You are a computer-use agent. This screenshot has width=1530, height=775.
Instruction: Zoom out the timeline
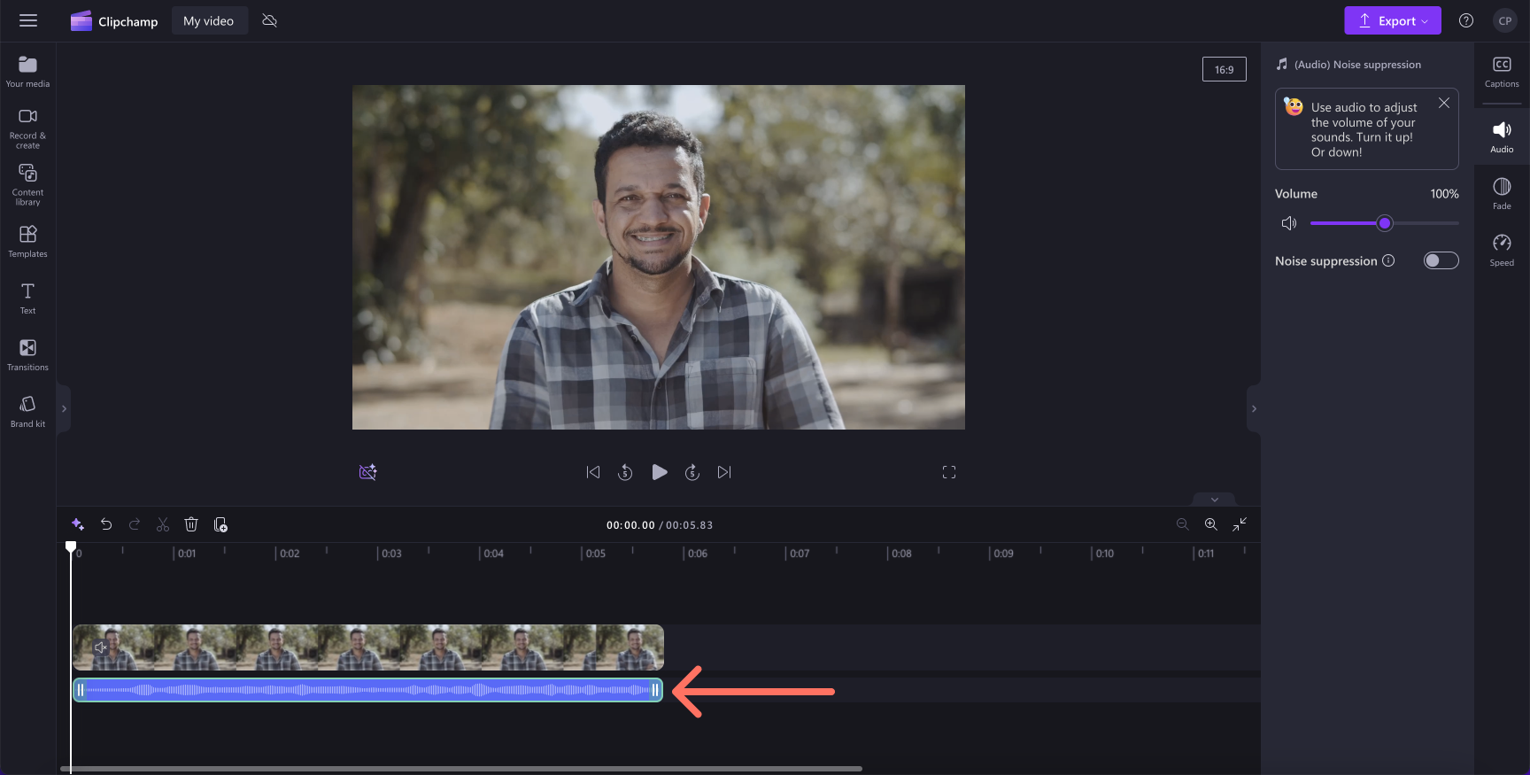point(1182,524)
